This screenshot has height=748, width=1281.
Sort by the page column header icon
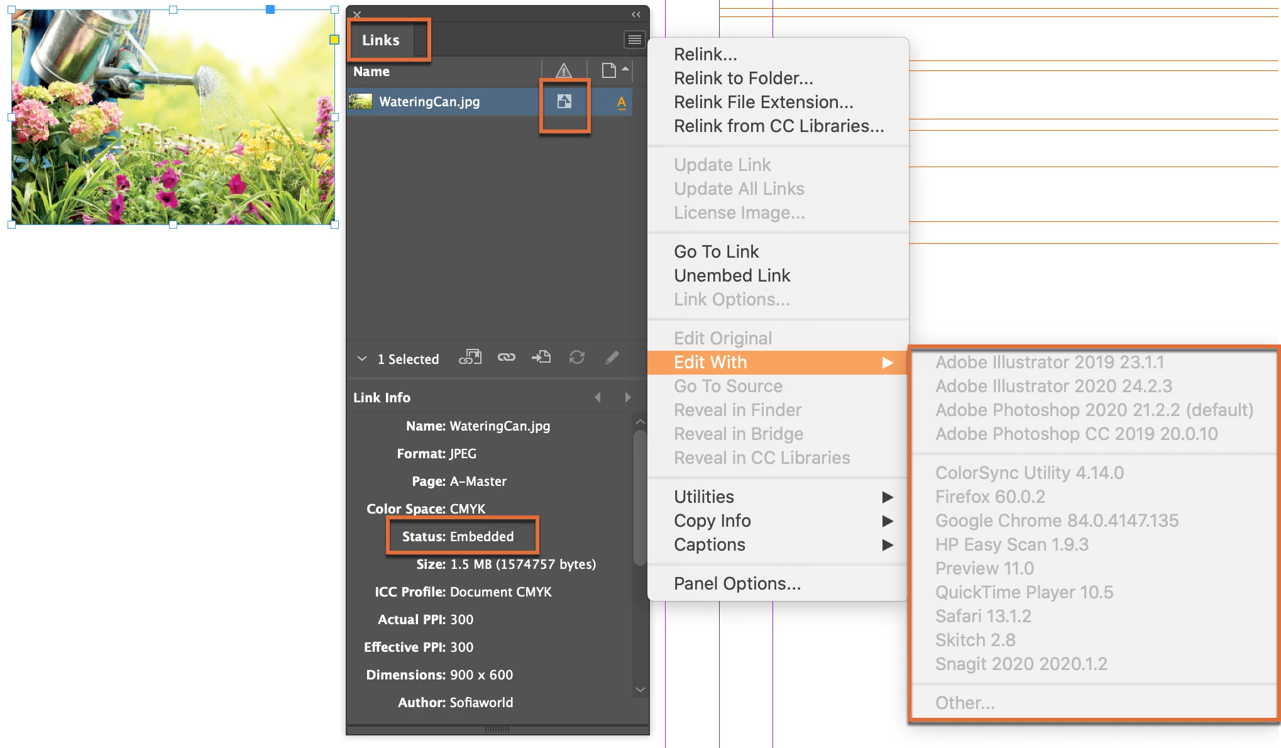pos(608,71)
